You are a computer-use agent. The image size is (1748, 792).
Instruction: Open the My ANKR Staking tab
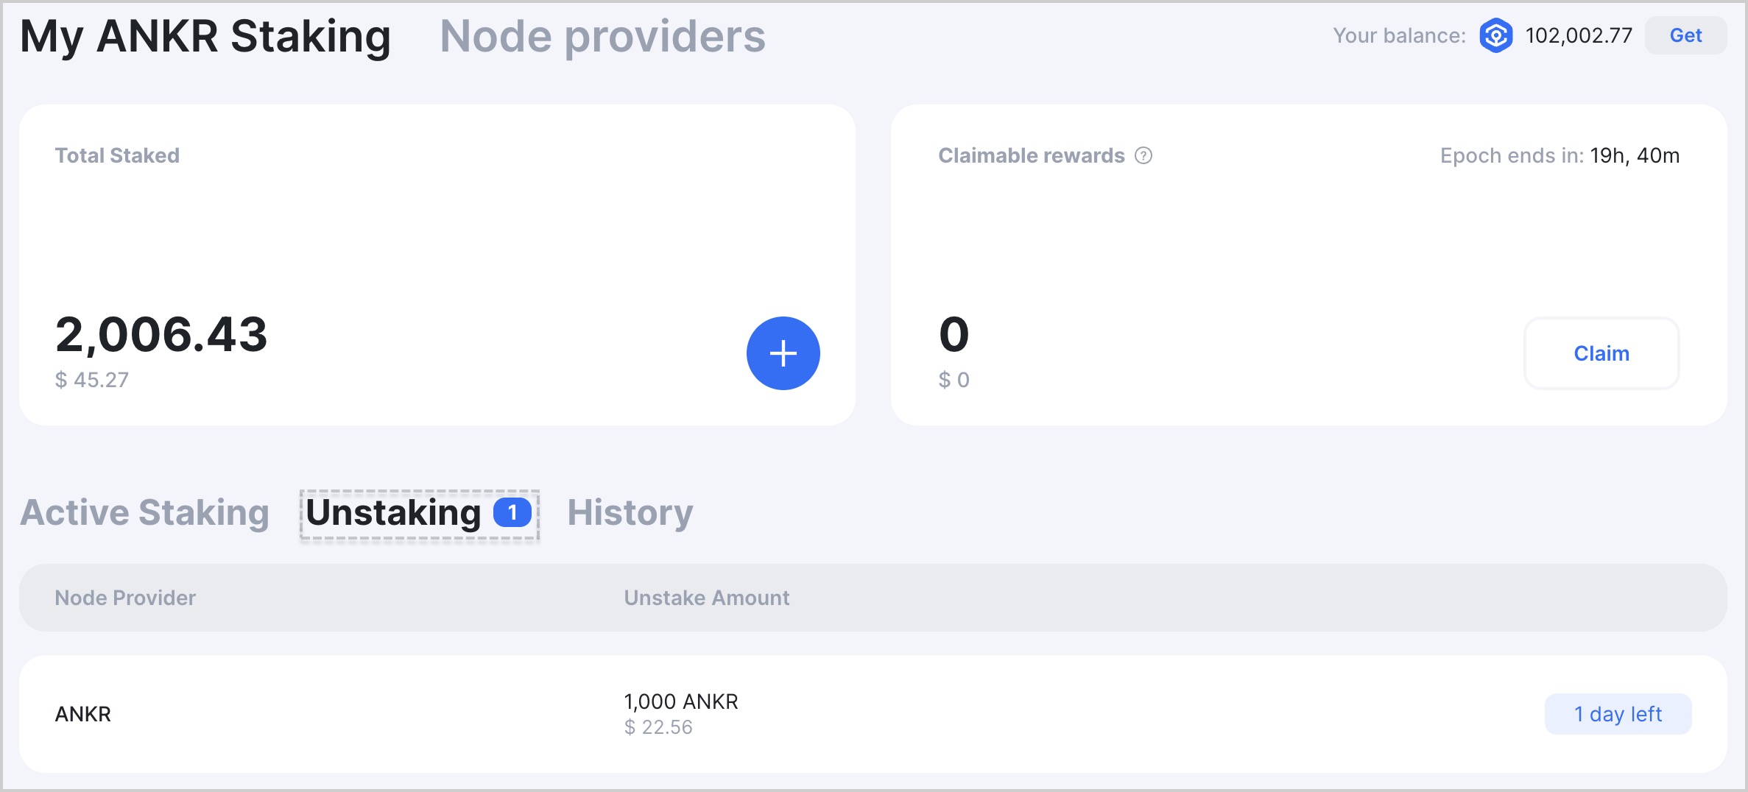(205, 37)
